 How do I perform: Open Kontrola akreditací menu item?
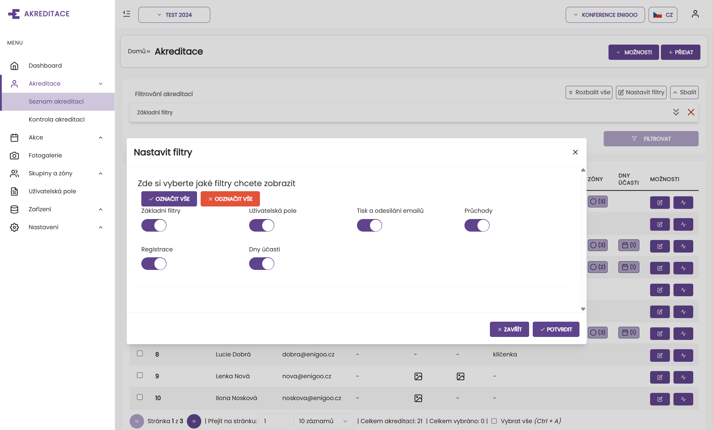(x=57, y=119)
